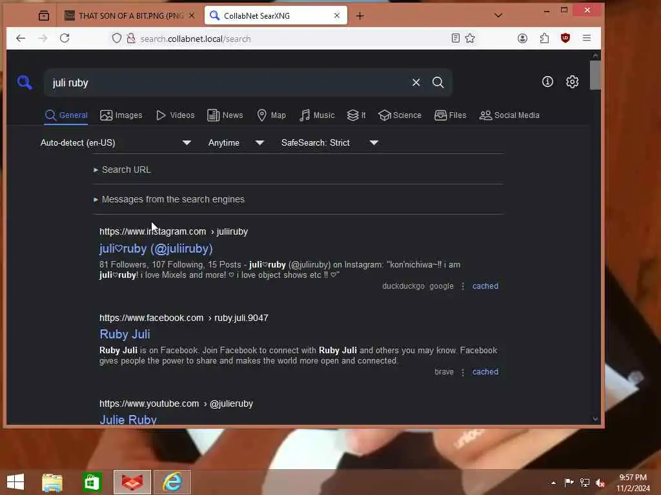The image size is (661, 495).
Task: Open Firefox hamburger menu
Action: [x=587, y=38]
